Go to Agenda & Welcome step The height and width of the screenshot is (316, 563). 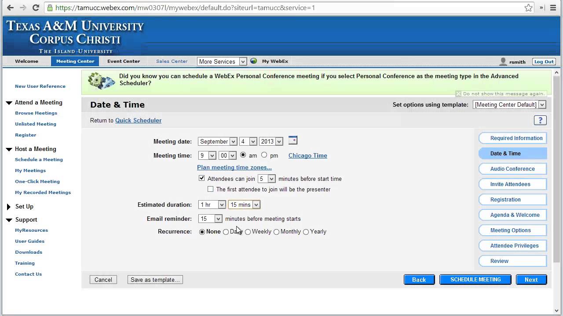click(513, 215)
